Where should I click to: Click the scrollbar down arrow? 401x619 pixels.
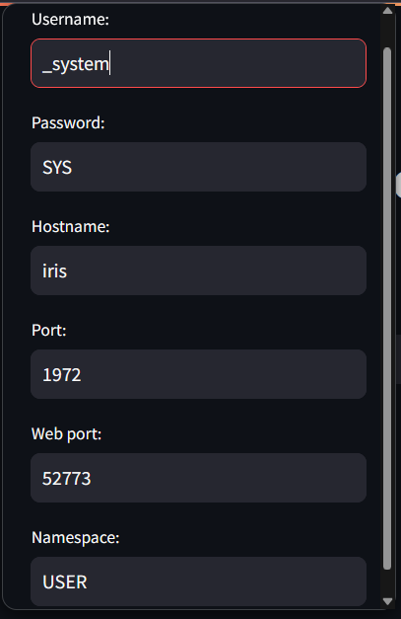(x=387, y=601)
